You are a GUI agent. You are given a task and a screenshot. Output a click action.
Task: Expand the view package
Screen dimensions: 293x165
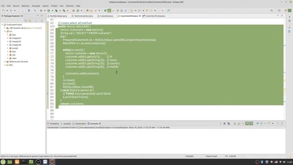point(8,58)
